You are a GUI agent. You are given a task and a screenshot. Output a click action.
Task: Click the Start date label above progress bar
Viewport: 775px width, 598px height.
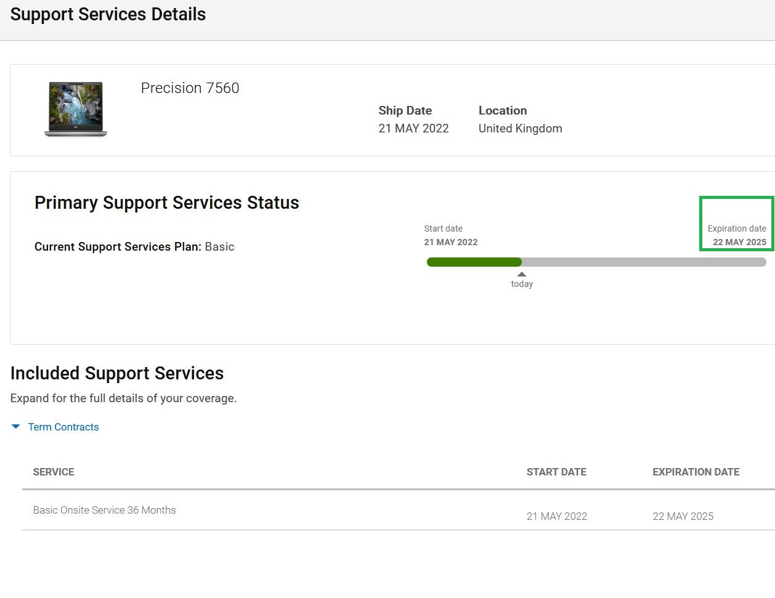pyautogui.click(x=443, y=228)
